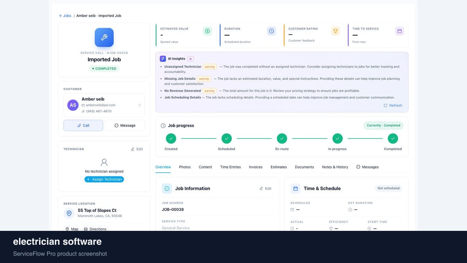Click the clock icon in Duration card
This screenshot has height=263, width=467.
pyautogui.click(x=271, y=31)
